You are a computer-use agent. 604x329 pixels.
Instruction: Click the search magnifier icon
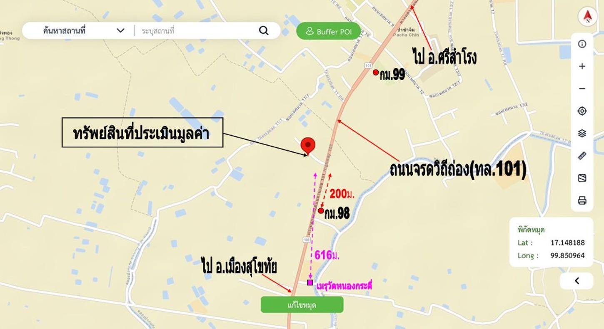point(264,30)
